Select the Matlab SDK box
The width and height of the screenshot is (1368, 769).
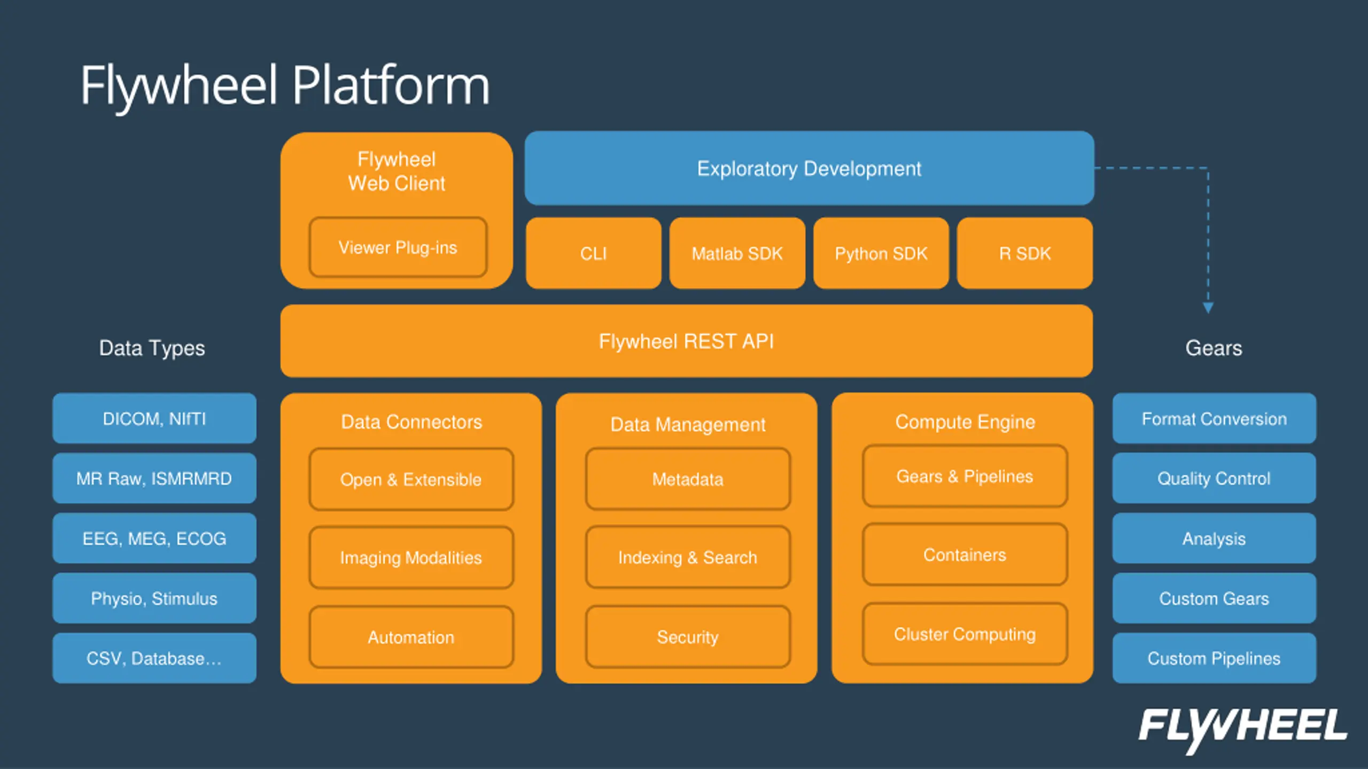tap(737, 253)
